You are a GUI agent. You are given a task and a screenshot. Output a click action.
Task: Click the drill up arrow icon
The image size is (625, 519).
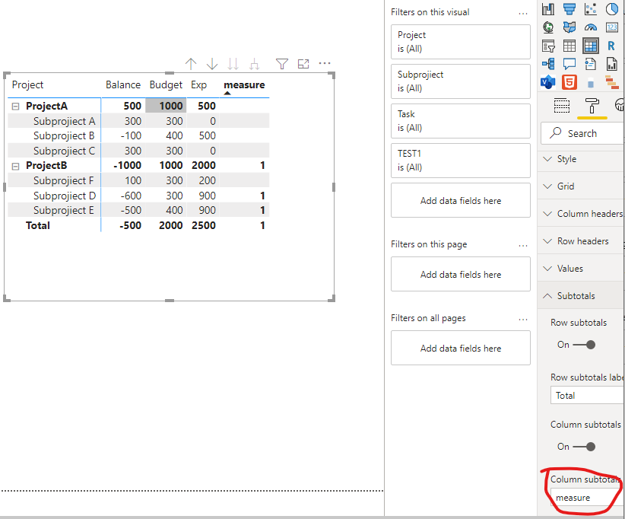click(191, 63)
